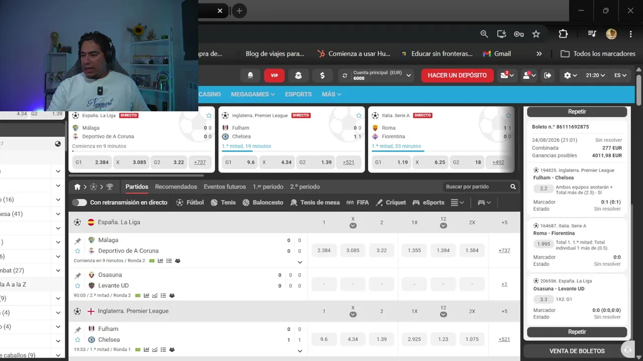Open the gamepad dropdown in the sports bar
The image size is (643, 361).
coord(484,203)
